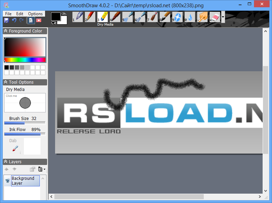The image size is (272, 203).
Task: Click the horizontal scrollbar thumb
Action: coord(129,196)
